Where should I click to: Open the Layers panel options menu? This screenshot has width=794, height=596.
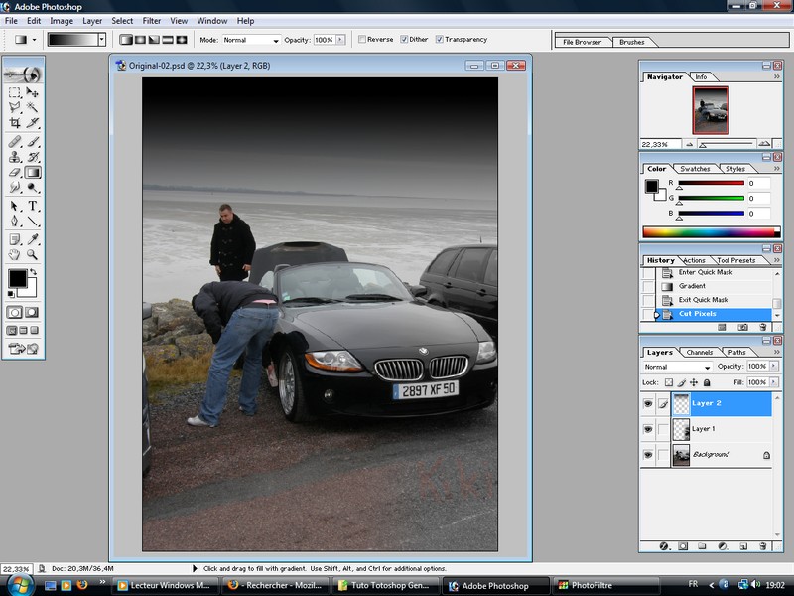(777, 352)
